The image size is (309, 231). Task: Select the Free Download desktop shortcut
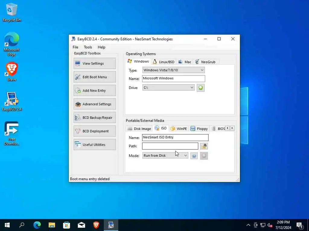click(x=12, y=133)
